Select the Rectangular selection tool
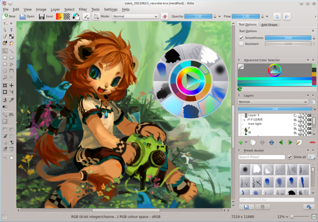Viewport: 318px width, 222px height. 5,129
